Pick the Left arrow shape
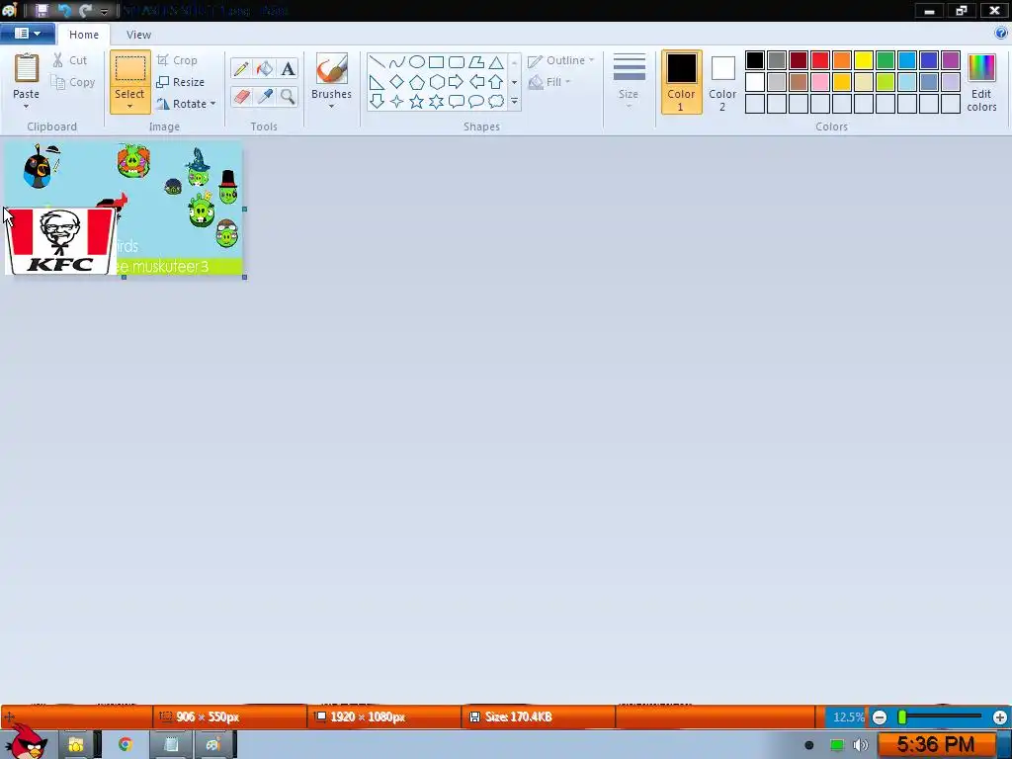Viewport: 1012px width, 759px height. (476, 82)
